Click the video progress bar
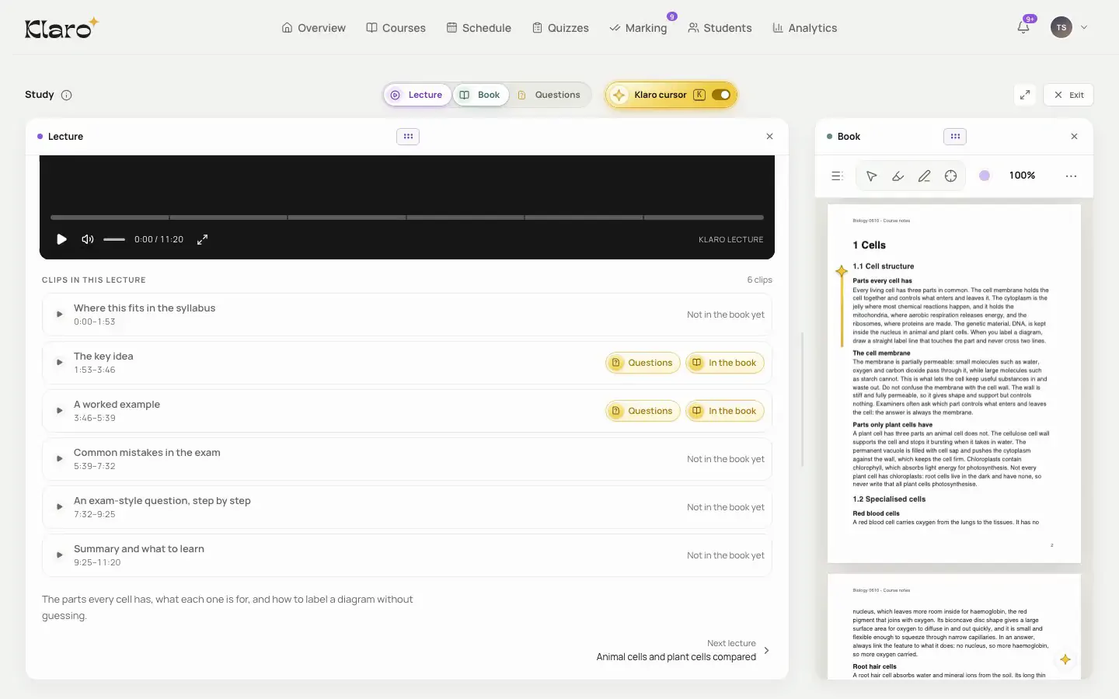 coord(407,217)
